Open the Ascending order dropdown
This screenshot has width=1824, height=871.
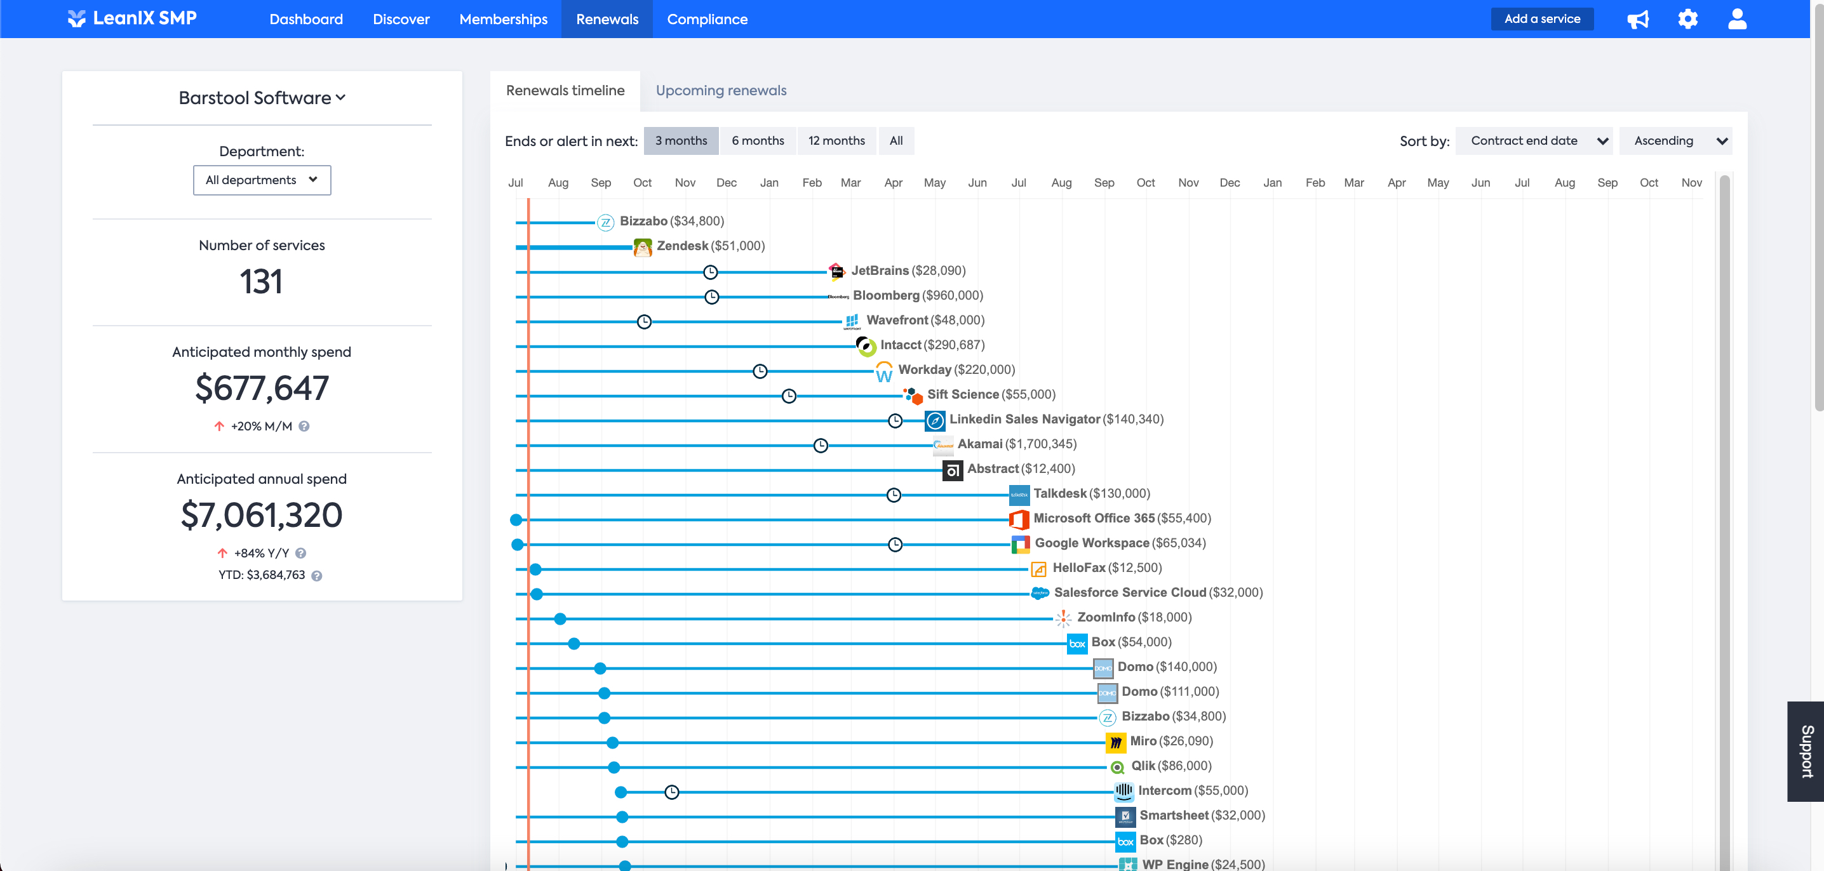(1675, 141)
